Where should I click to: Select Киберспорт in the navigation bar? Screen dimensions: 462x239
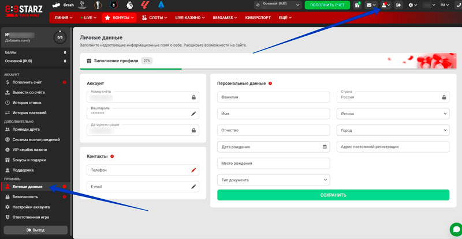[258, 18]
